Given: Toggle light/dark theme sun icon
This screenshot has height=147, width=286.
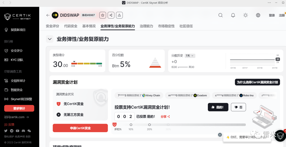Looking at the screenshot, I should coord(245,15).
